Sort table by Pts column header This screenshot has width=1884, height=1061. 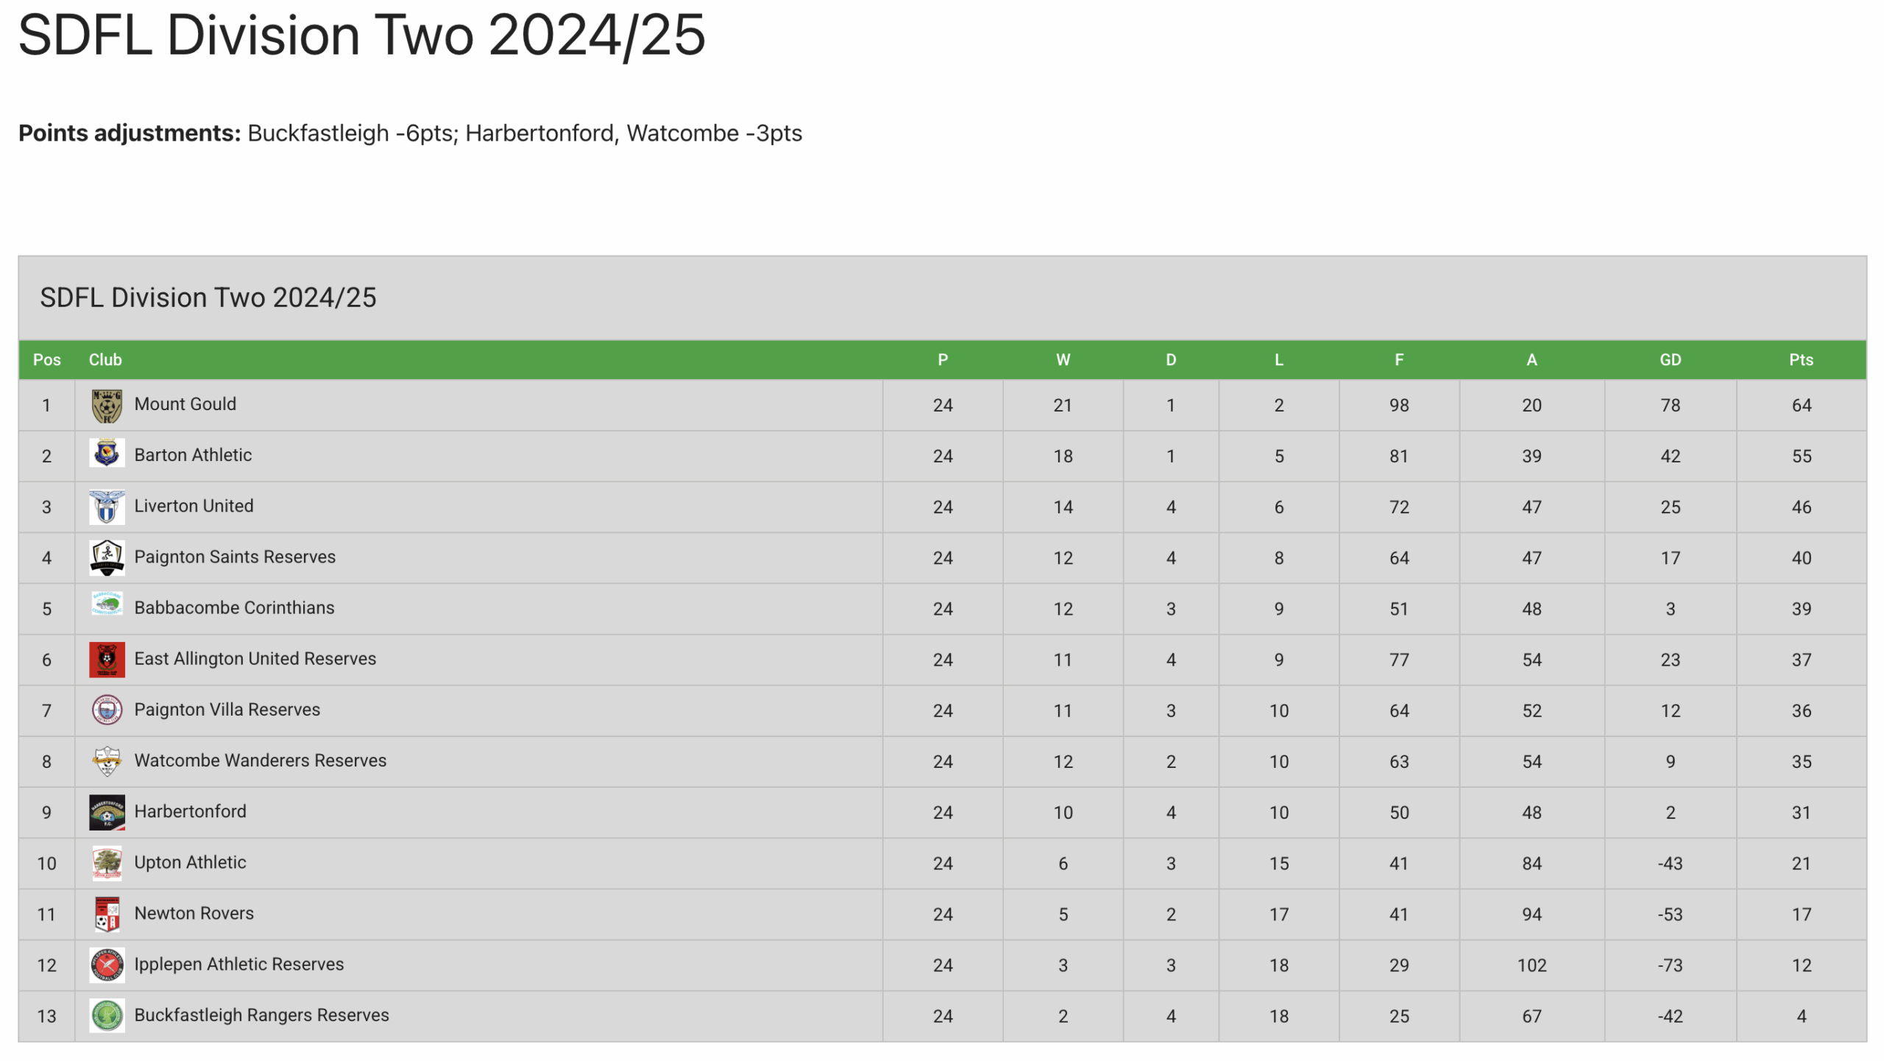(1800, 360)
